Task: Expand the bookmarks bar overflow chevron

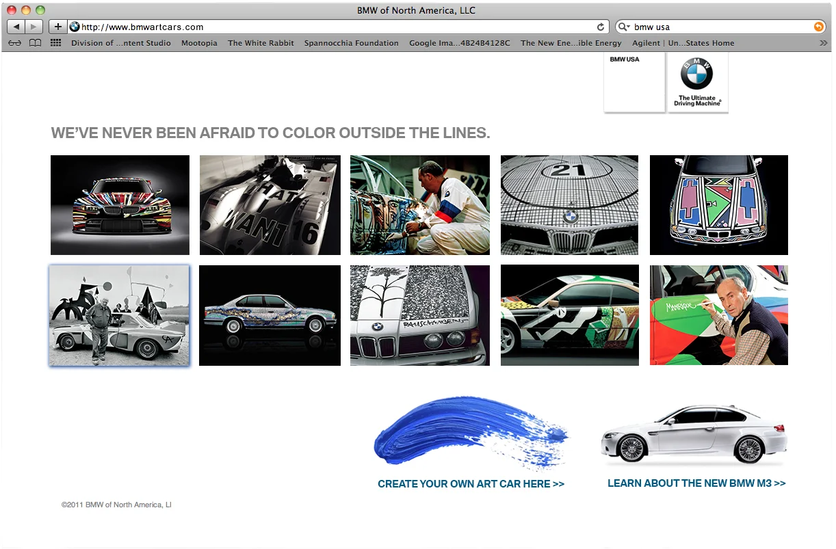Action: pyautogui.click(x=823, y=43)
